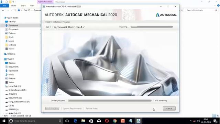Open Microsoft Store from the taskbar

point(91,121)
